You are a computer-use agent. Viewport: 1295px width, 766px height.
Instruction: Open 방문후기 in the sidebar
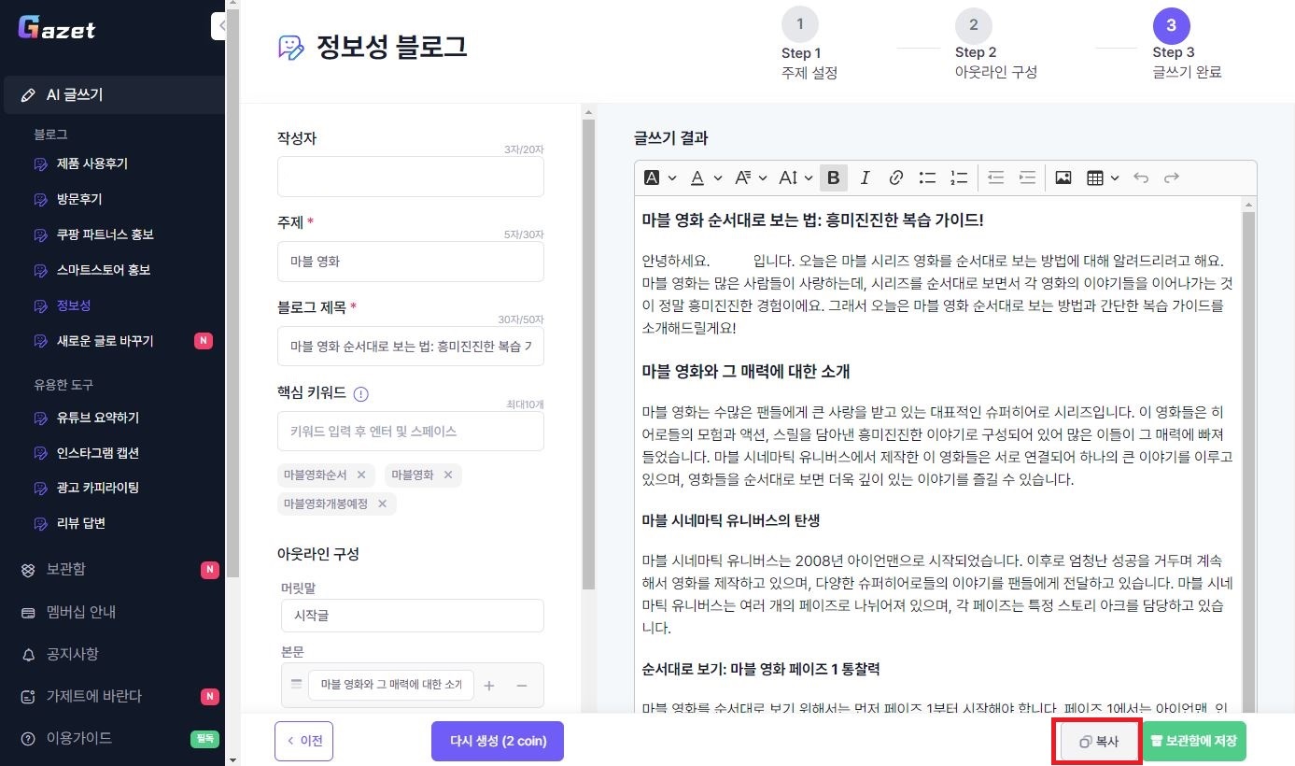pos(79,199)
